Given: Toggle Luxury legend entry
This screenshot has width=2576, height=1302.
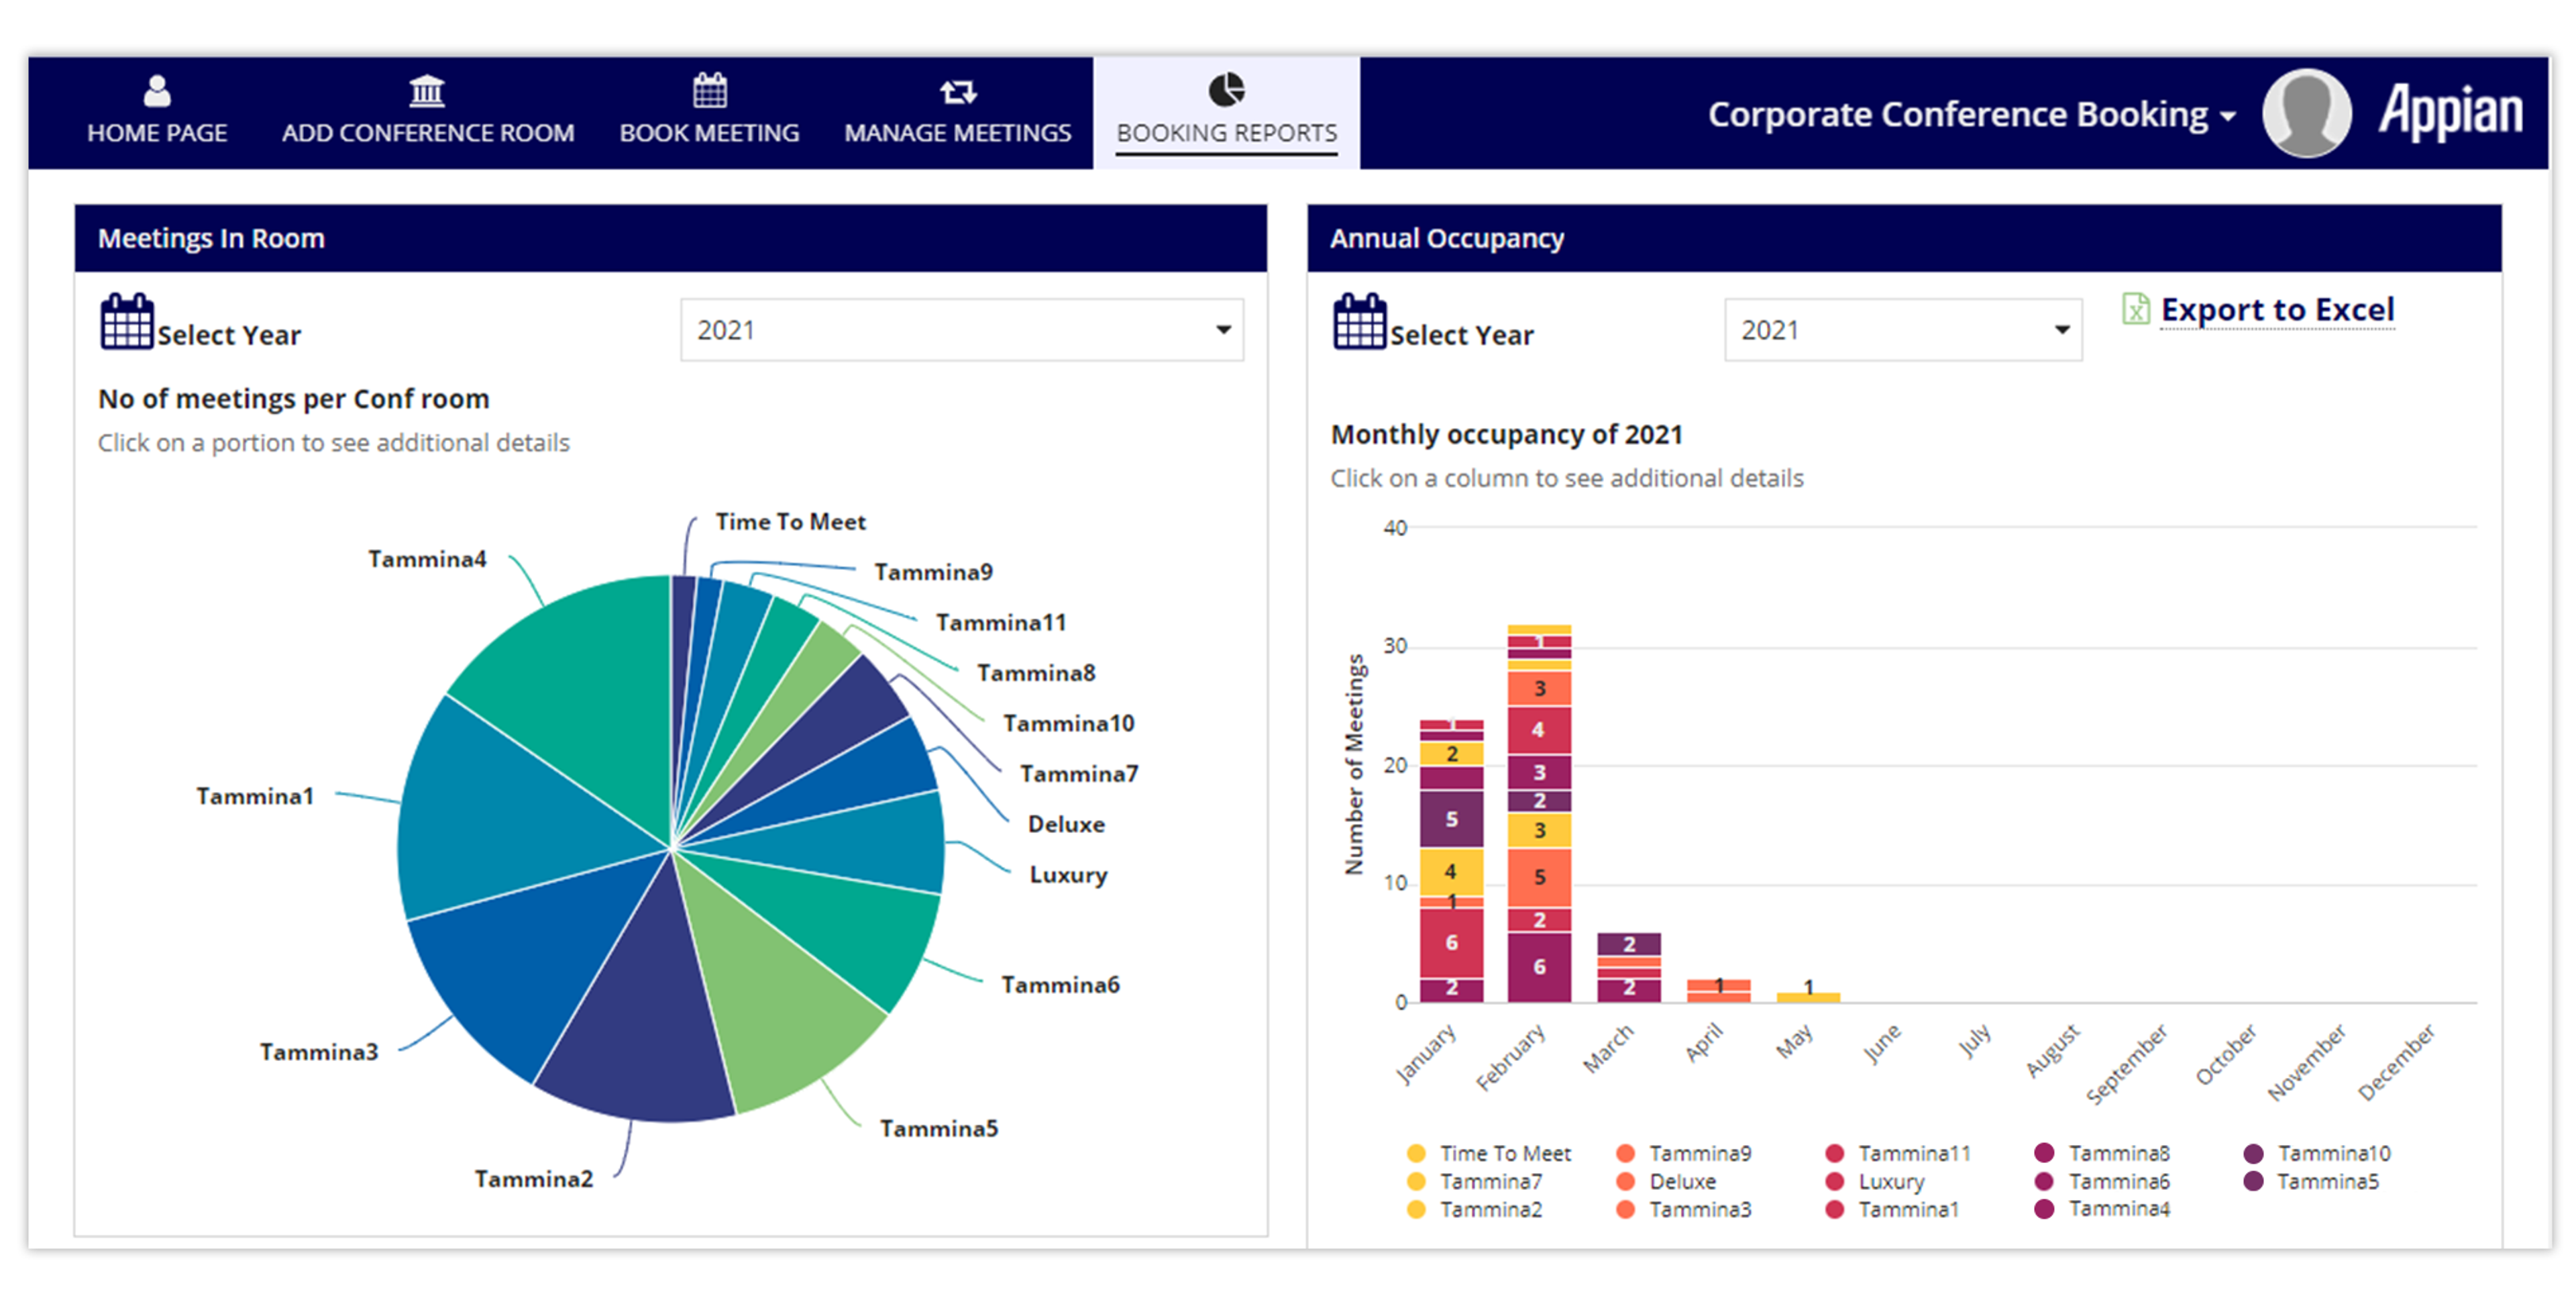Looking at the screenshot, I should 1875,1181.
